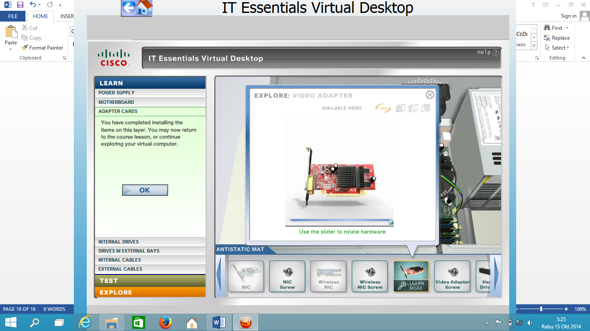Expand the Power Supply section
Screen dimensions: 590x331
(150, 93)
